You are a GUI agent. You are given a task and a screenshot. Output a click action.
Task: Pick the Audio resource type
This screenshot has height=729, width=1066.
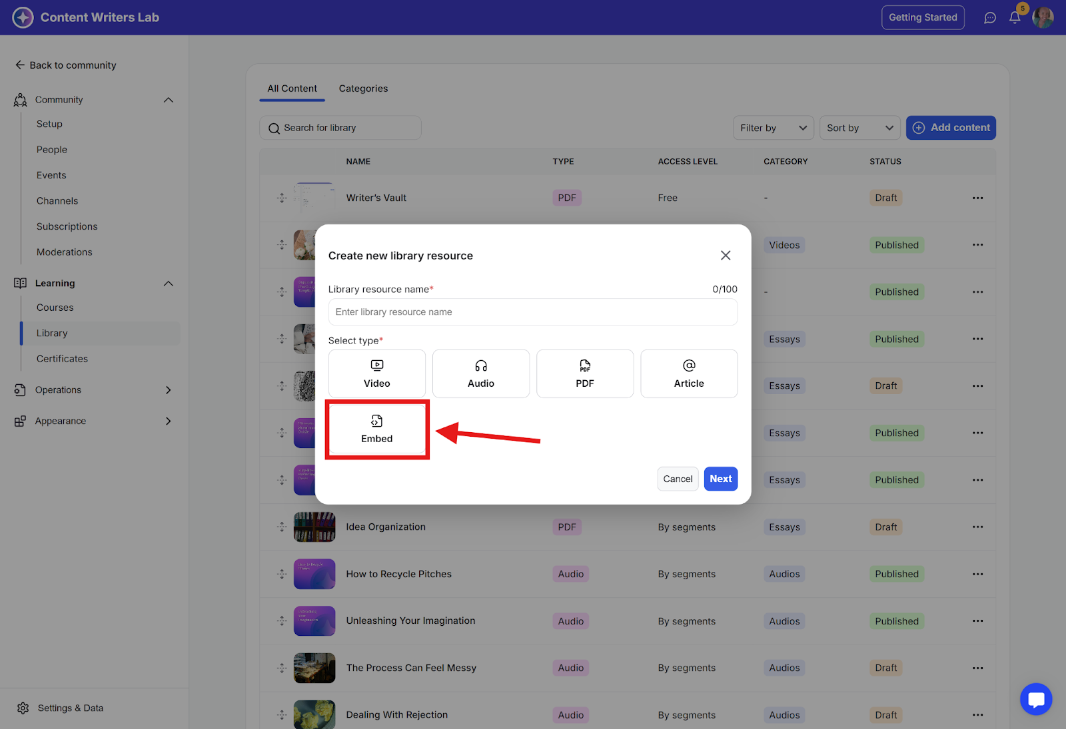(x=481, y=373)
